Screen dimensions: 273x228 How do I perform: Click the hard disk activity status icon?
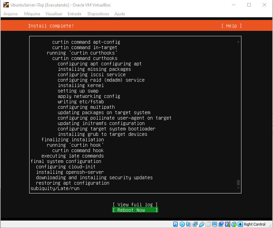click(175, 224)
